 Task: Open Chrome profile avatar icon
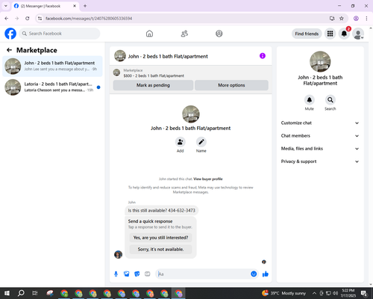356,19
